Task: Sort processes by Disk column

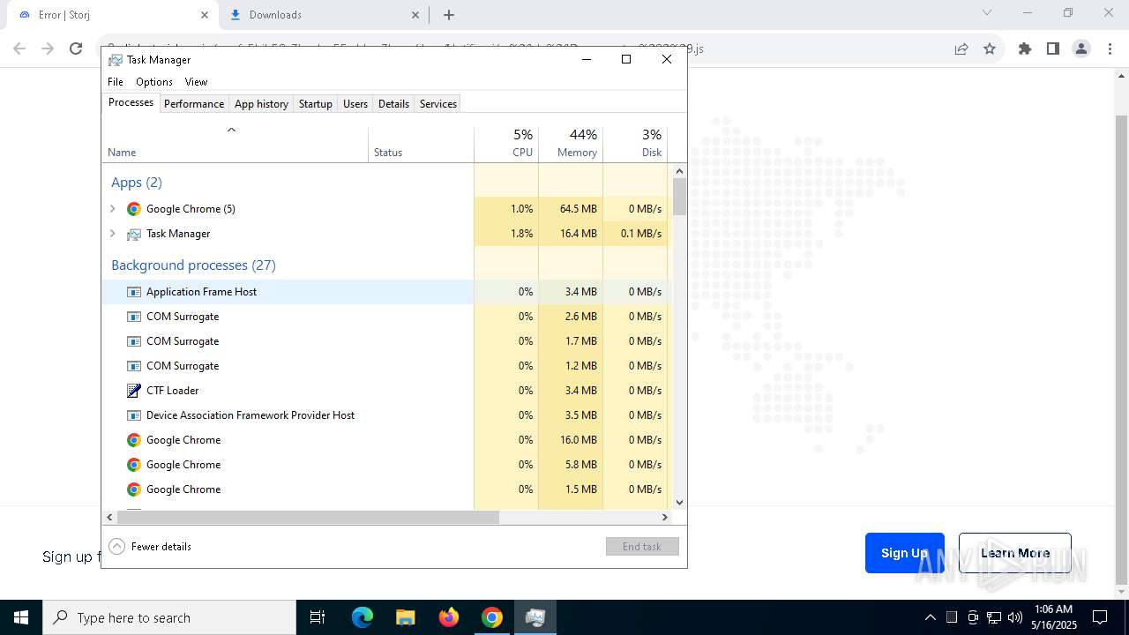Action: click(635, 144)
